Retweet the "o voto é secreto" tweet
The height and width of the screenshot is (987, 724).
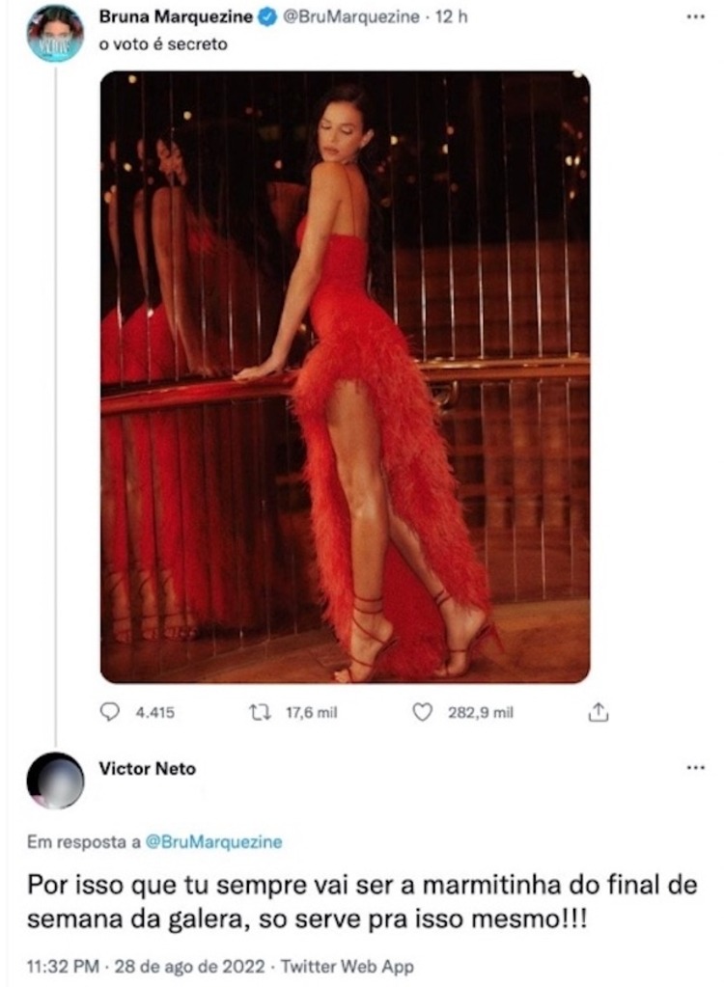point(260,712)
